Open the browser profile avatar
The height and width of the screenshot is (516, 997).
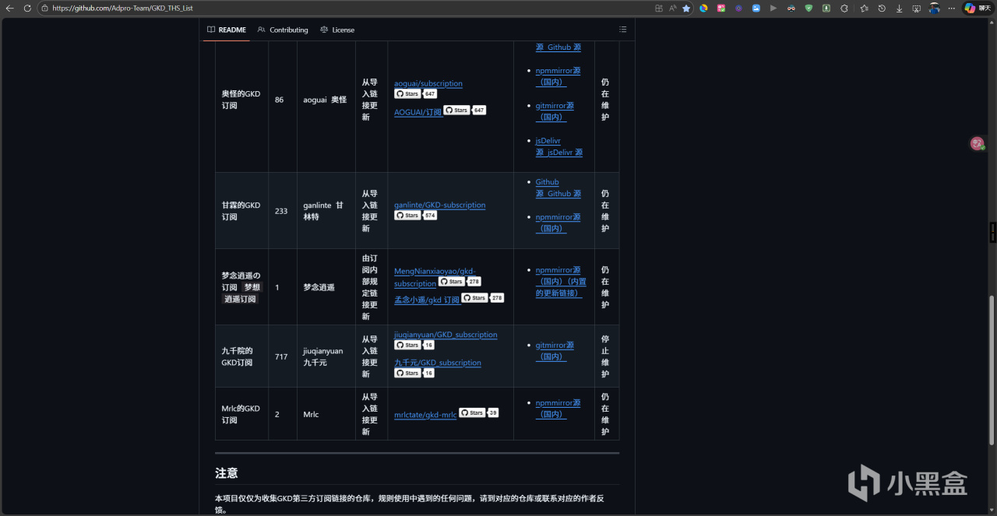934,8
